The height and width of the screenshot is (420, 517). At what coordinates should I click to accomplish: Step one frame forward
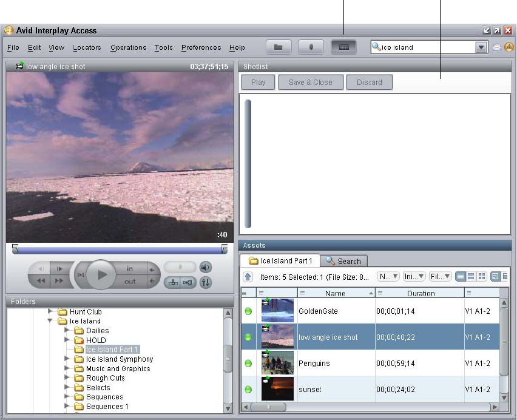click(x=59, y=269)
